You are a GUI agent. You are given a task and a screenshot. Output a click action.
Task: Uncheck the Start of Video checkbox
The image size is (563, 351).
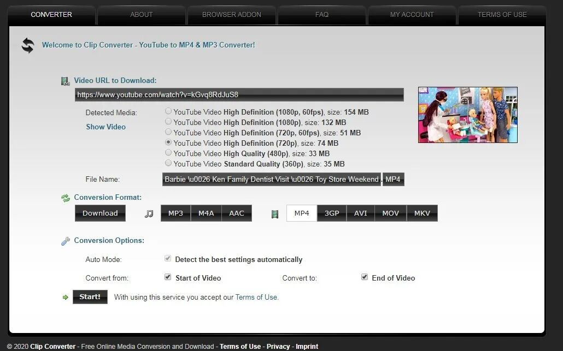(x=168, y=277)
